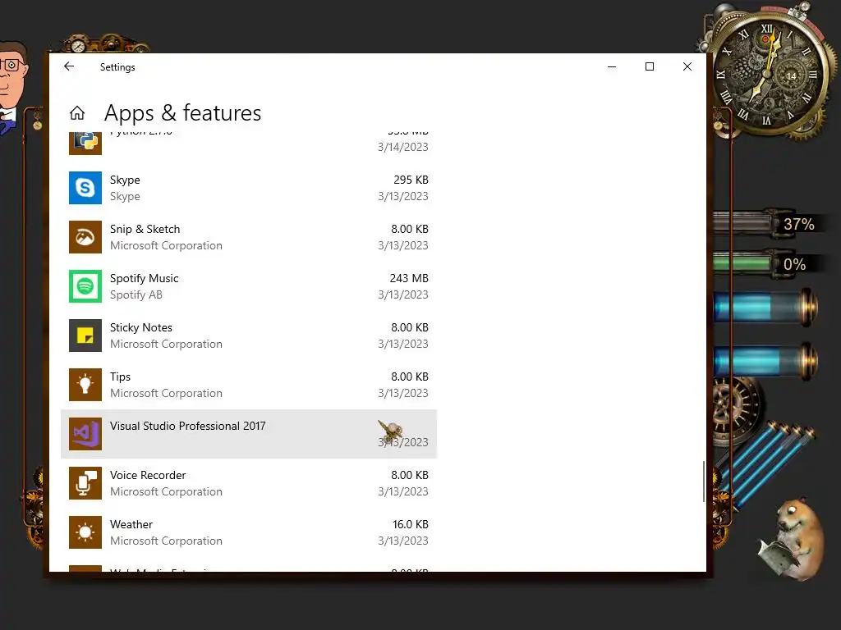Click the 243 MB size of Spotify Music
Viewport: 841px width, 630px height.
(409, 278)
